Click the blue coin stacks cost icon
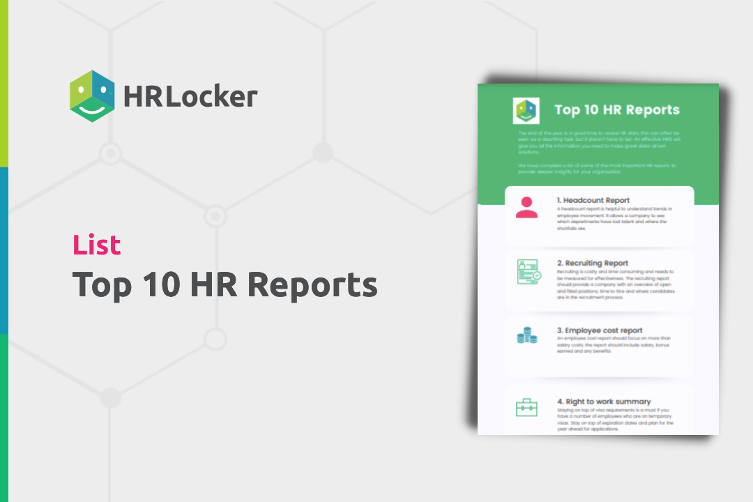This screenshot has width=753, height=502. pyautogui.click(x=527, y=335)
